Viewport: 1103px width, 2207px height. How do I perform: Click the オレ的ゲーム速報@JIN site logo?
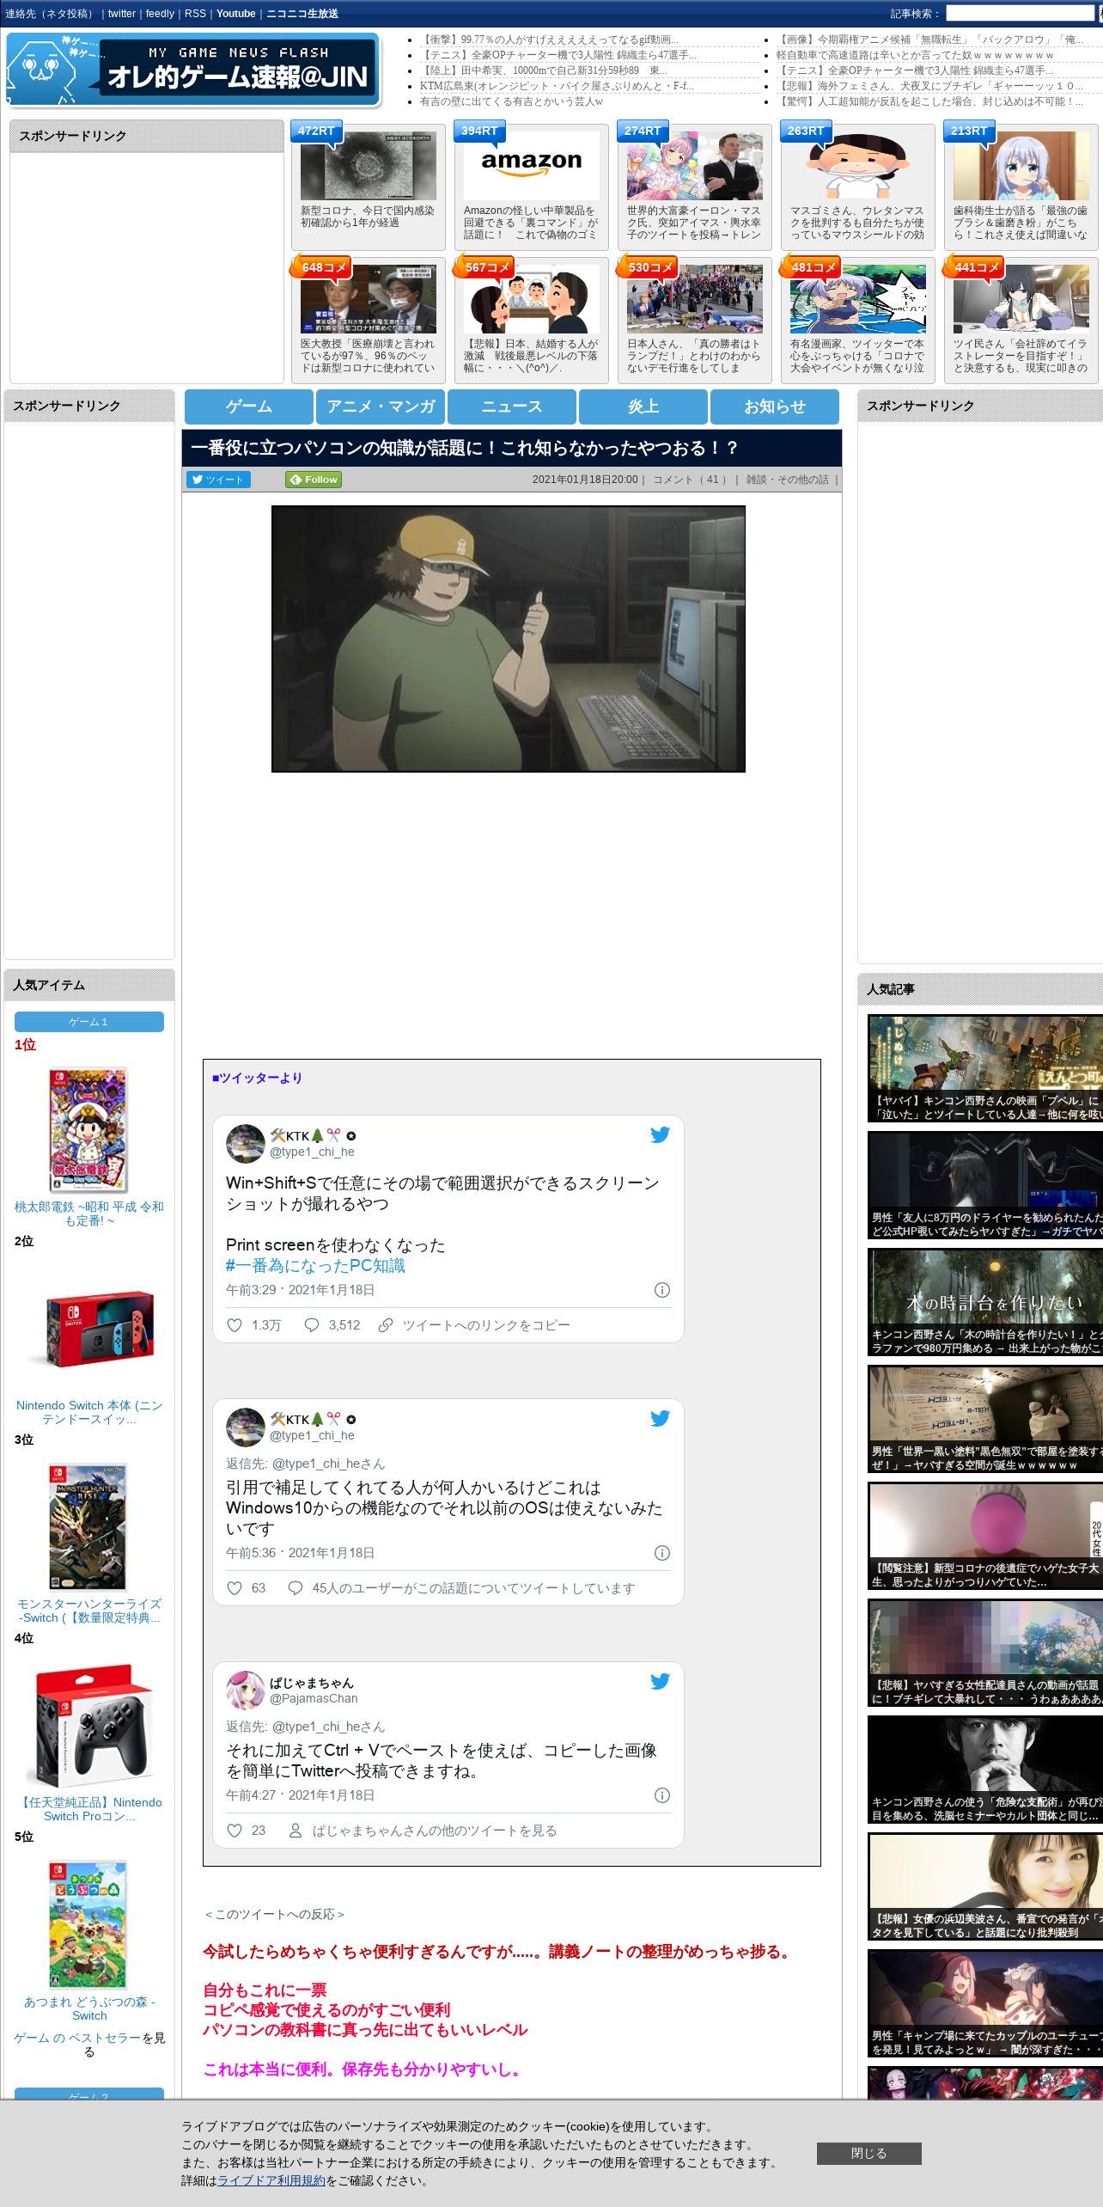193,70
